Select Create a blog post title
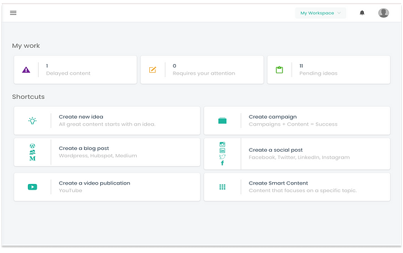Screen dimensions: 403x253 (x=84, y=148)
